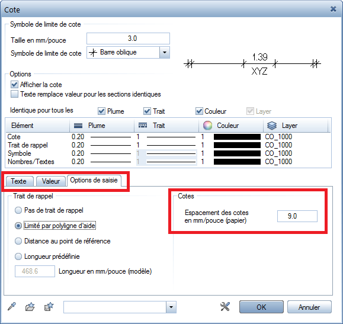
Task: Confirm with the OK button
Action: pyautogui.click(x=261, y=307)
